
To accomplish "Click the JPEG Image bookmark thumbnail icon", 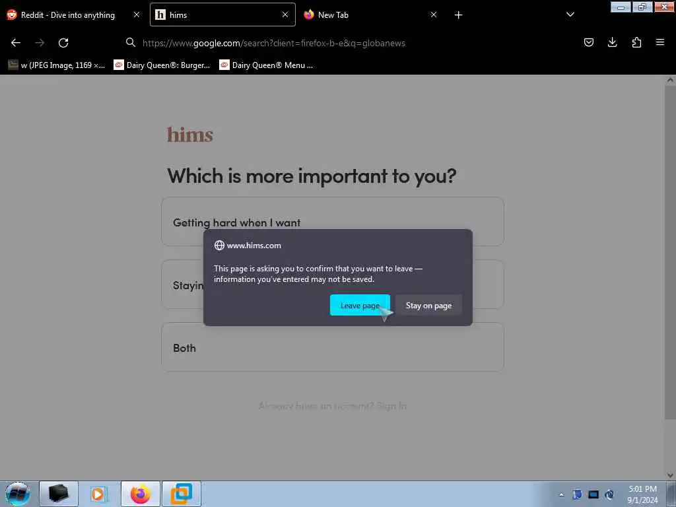I will 13,65.
